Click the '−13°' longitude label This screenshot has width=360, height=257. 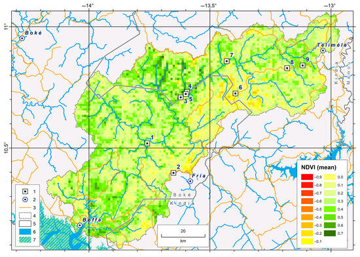coord(331,5)
